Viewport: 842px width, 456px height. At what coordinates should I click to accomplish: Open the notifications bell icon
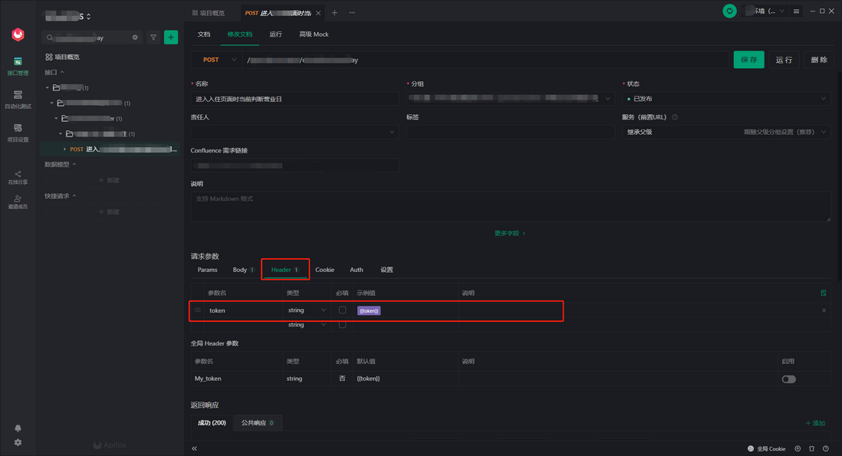tap(18, 428)
